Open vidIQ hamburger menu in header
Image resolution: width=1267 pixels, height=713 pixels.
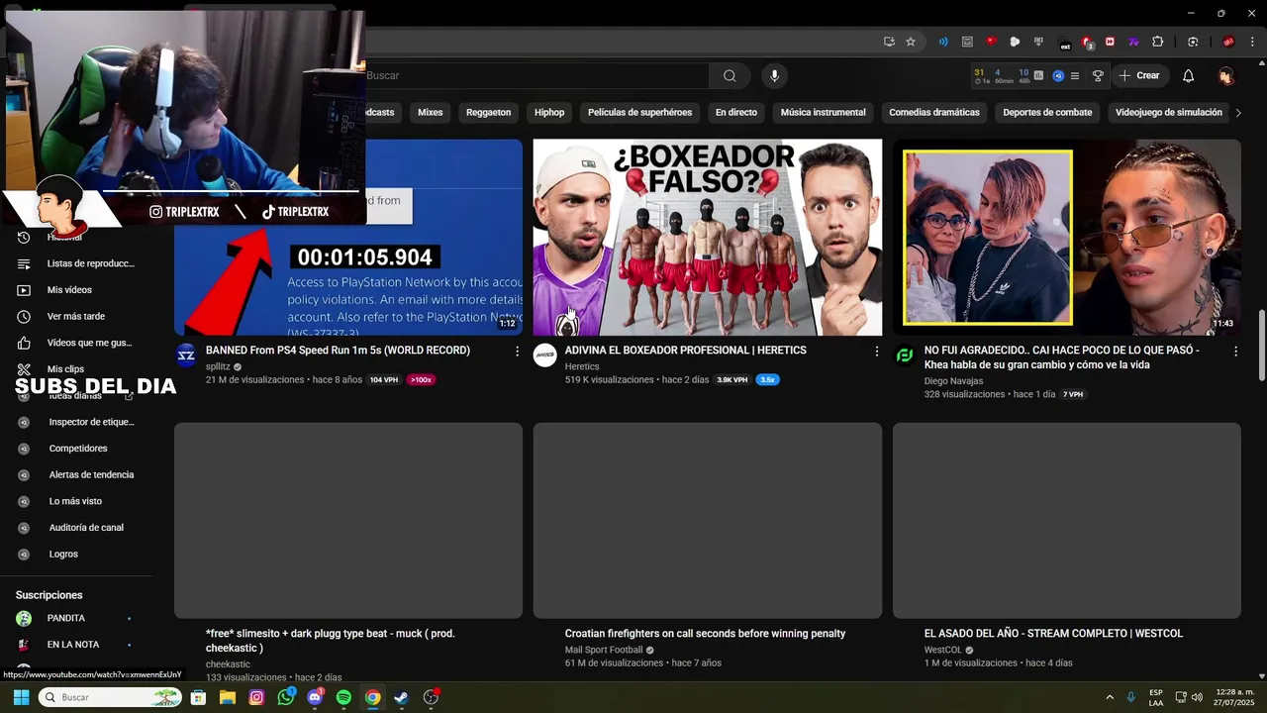(x=1075, y=76)
